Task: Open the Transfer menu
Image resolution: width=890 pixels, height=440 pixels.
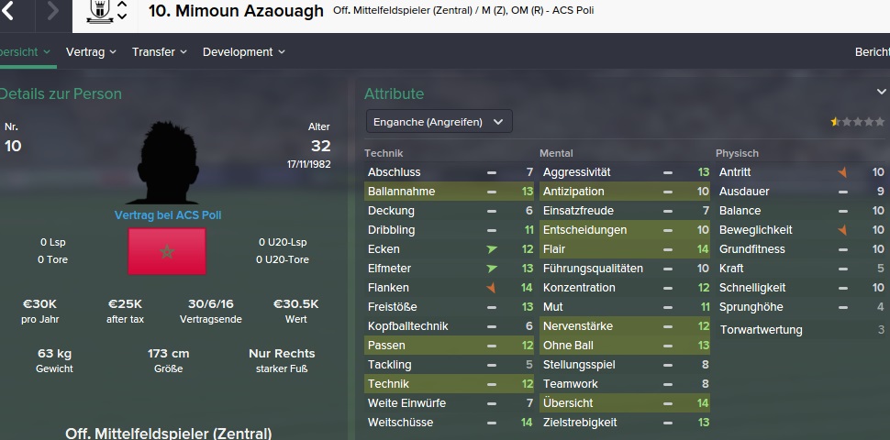Action: [159, 52]
